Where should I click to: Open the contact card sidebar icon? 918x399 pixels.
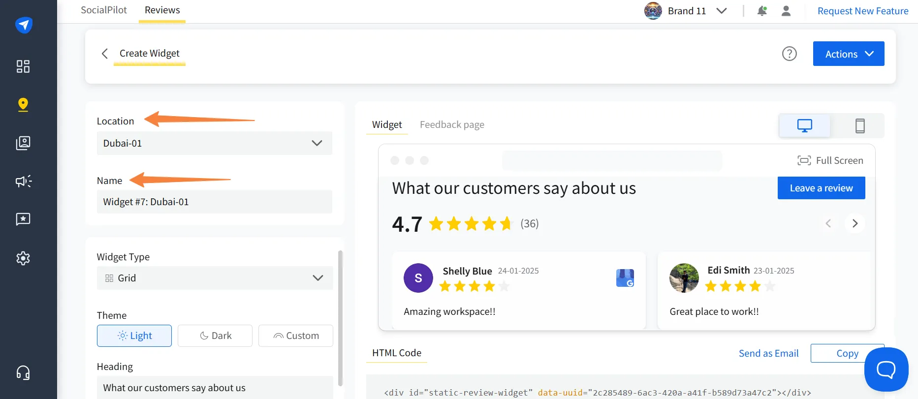point(23,143)
